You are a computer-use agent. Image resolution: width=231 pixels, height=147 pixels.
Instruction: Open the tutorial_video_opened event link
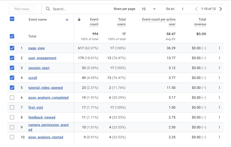(x=46, y=88)
